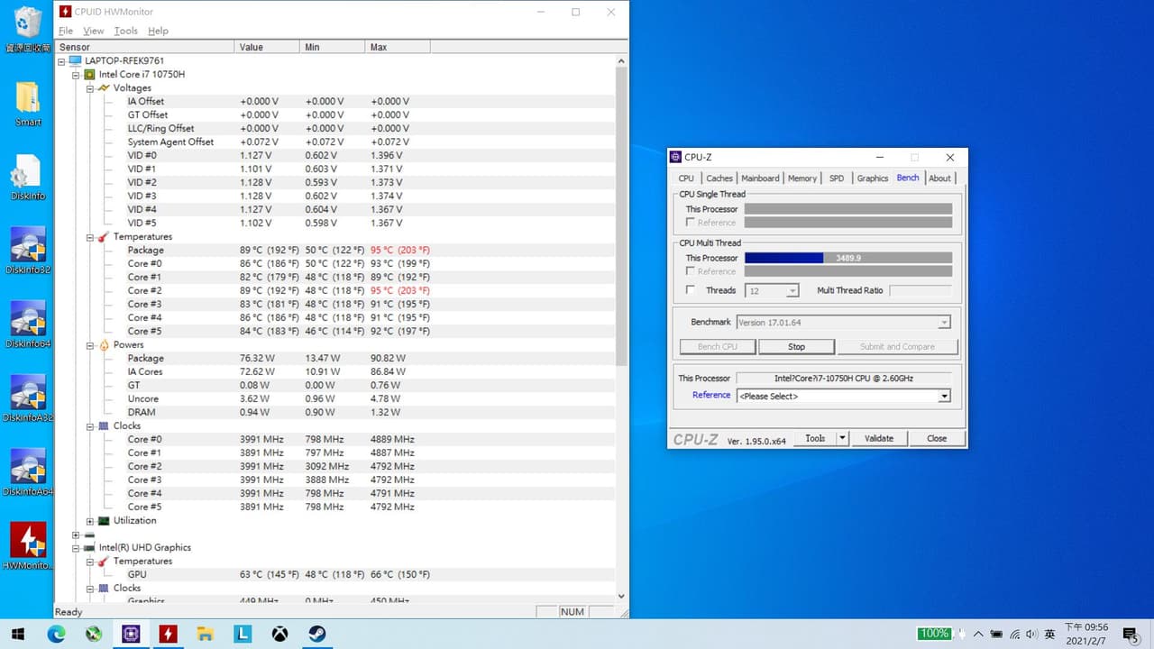This screenshot has width=1154, height=649.
Task: Collapse the Powers section
Action: click(x=90, y=345)
